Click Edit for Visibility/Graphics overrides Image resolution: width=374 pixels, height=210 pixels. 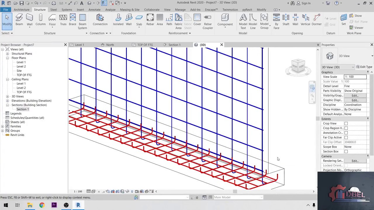355,95
